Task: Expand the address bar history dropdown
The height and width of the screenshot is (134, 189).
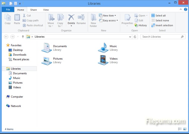Action: click(x=130, y=37)
